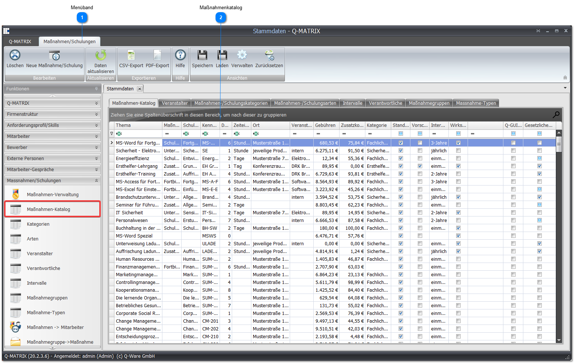This screenshot has height=364, width=575.
Task: Sort by the Gebühren column header
Action: (326, 125)
